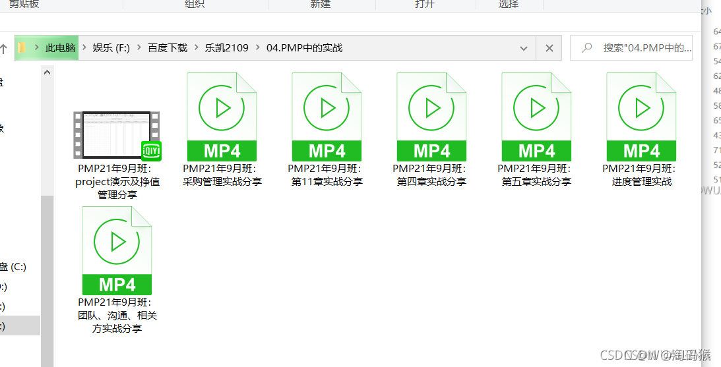Select the 第11章实战分享 MP4 file icon
This screenshot has height=367, width=721.
pos(327,117)
